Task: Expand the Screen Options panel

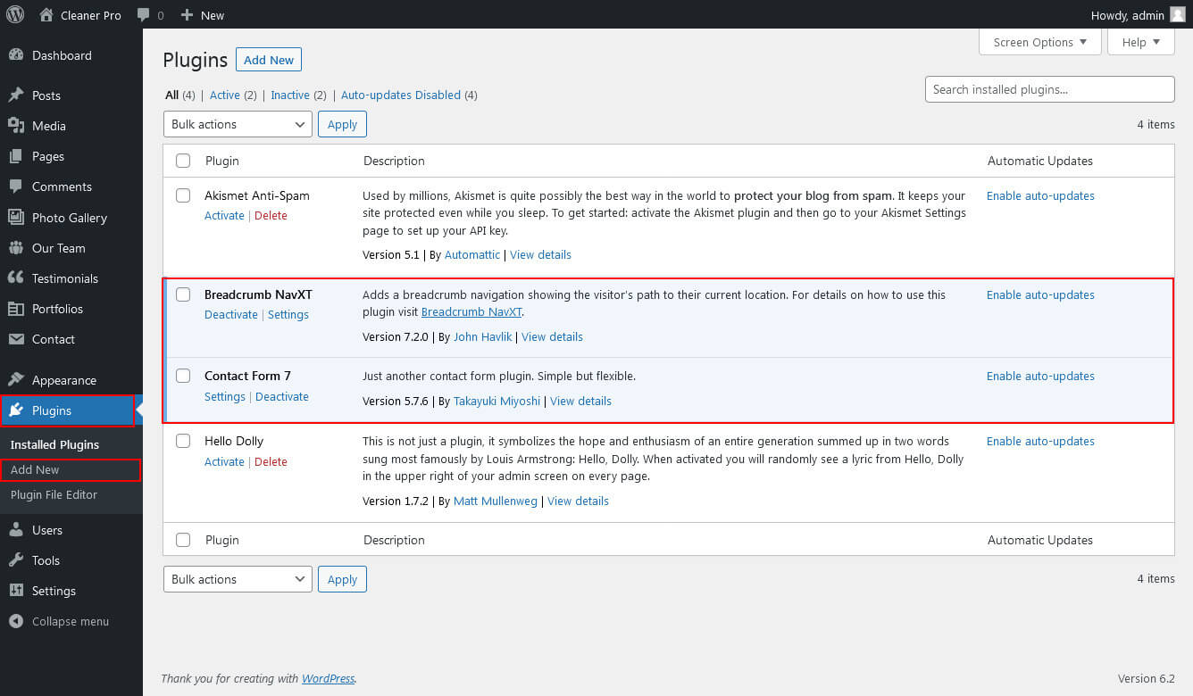Action: pyautogui.click(x=1040, y=42)
